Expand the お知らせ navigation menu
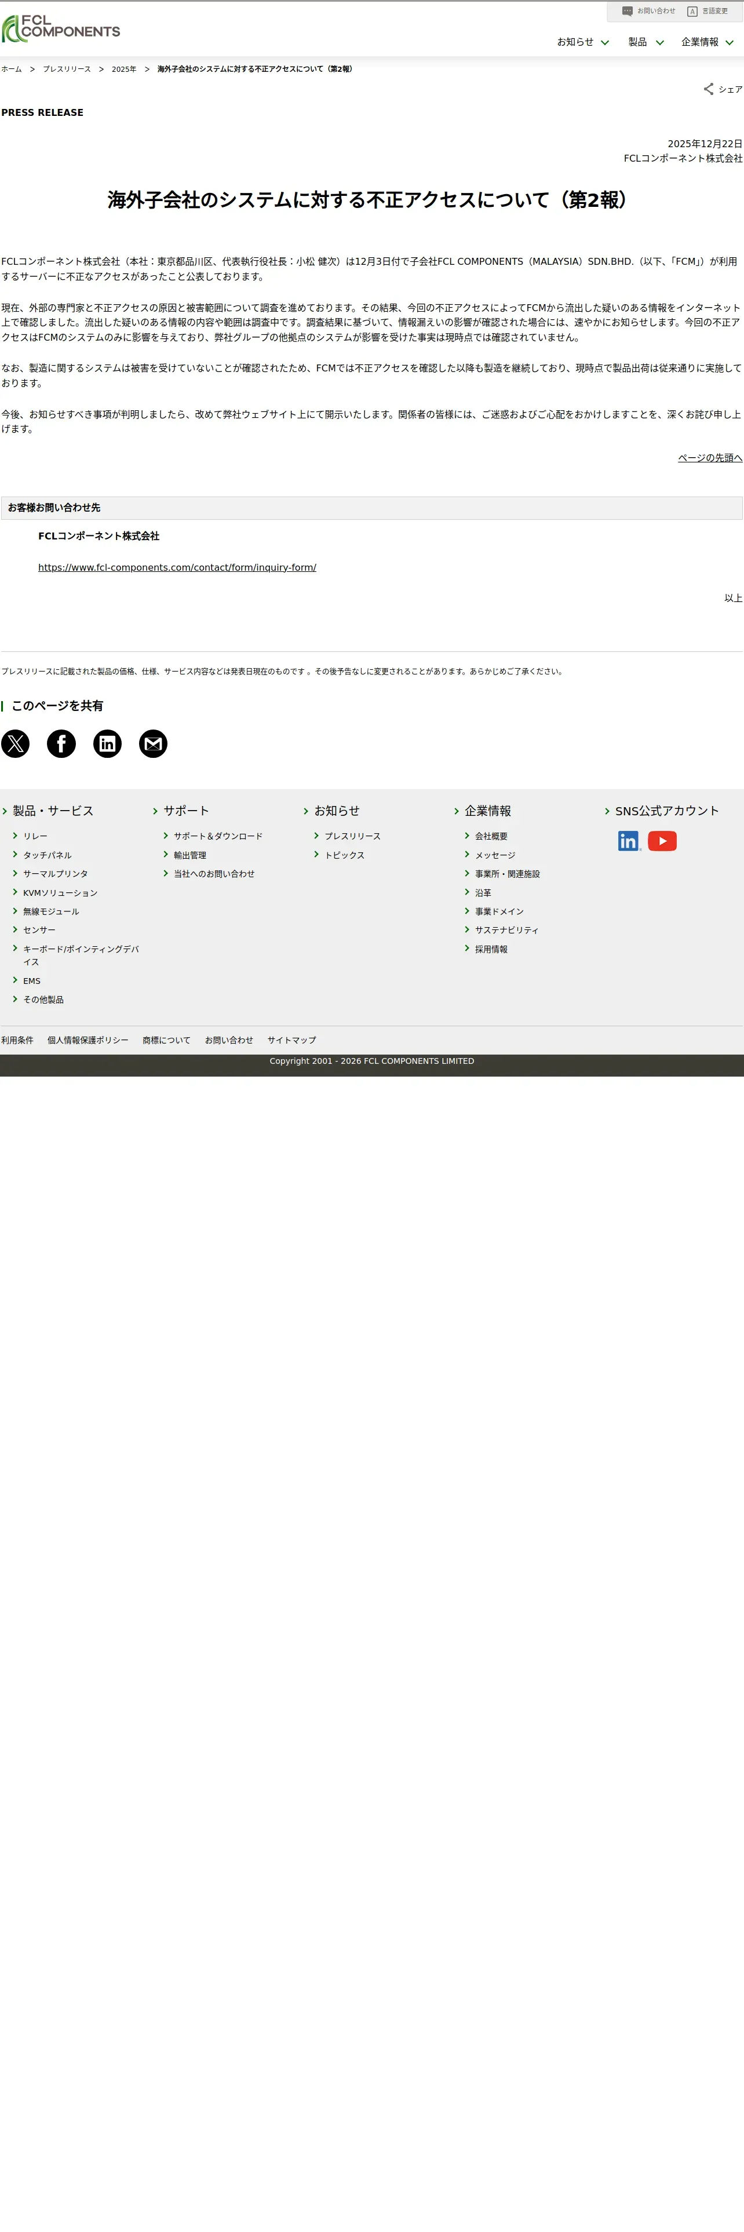744x2232 pixels. [583, 42]
